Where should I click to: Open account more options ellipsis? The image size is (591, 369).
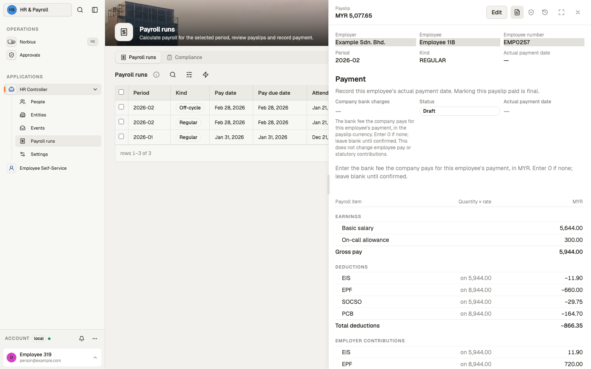[95, 339]
